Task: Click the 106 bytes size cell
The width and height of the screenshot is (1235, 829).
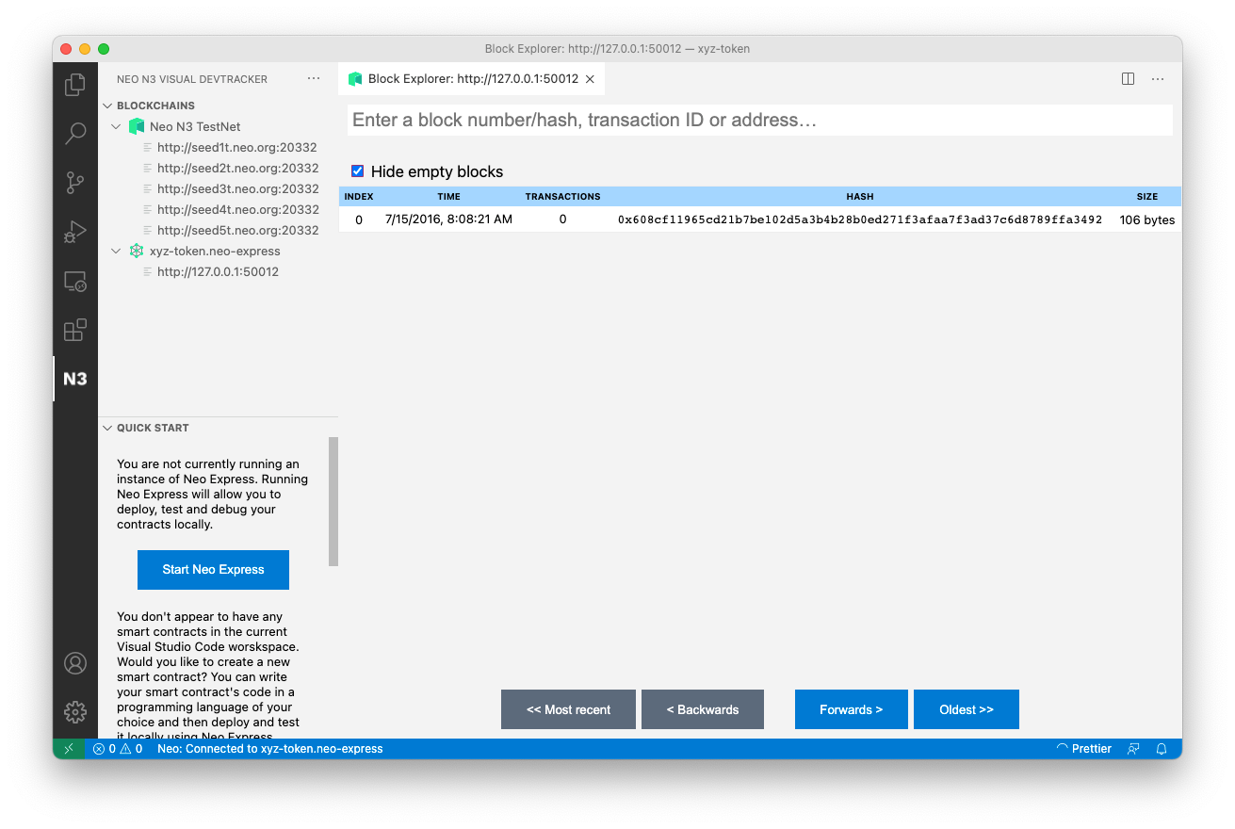Action: coord(1147,219)
